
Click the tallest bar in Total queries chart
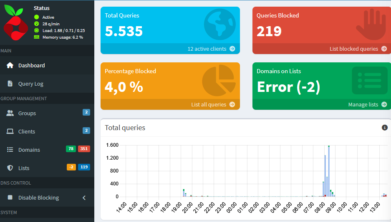[x=329, y=171]
